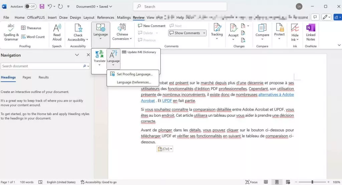The width and height of the screenshot is (342, 185).
Task: Open the Comments pane button
Action: 315,17
